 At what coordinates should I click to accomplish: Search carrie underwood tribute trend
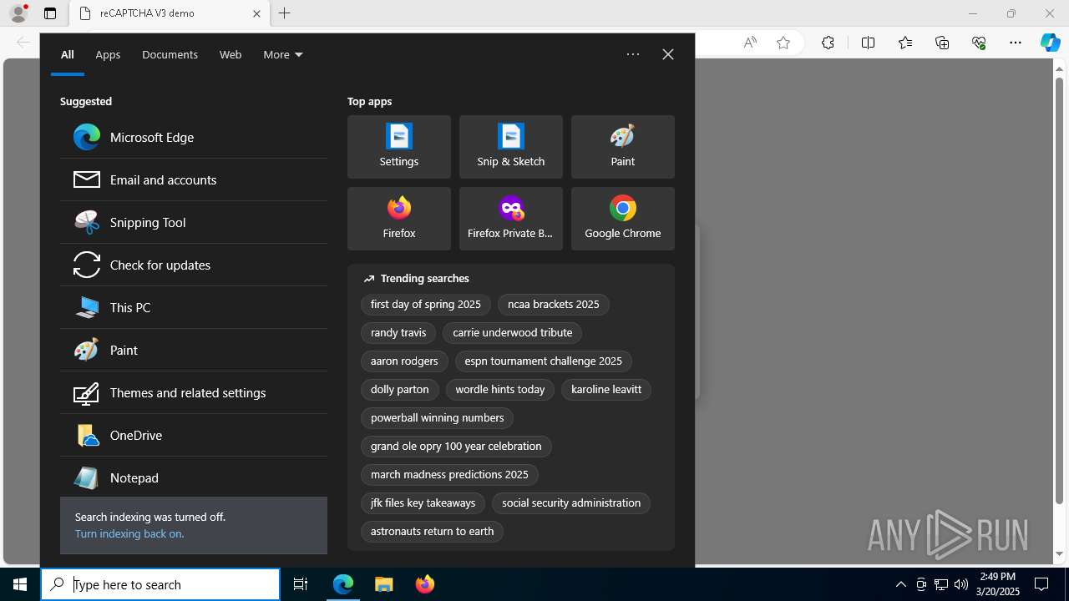tap(513, 332)
